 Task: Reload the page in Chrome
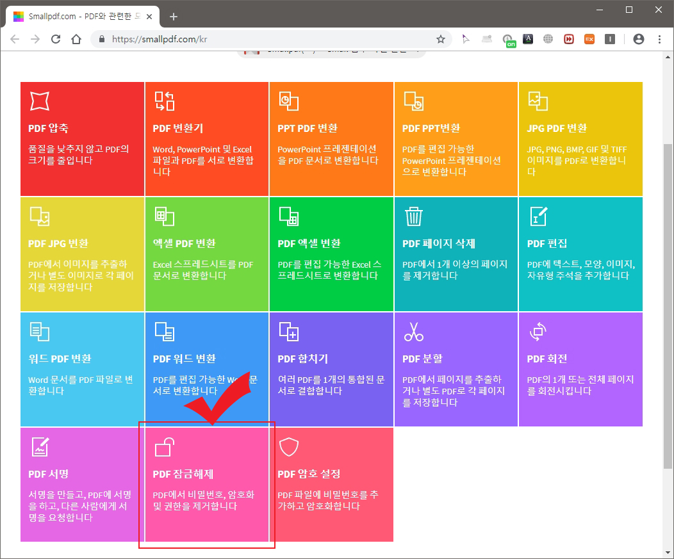[x=56, y=40]
